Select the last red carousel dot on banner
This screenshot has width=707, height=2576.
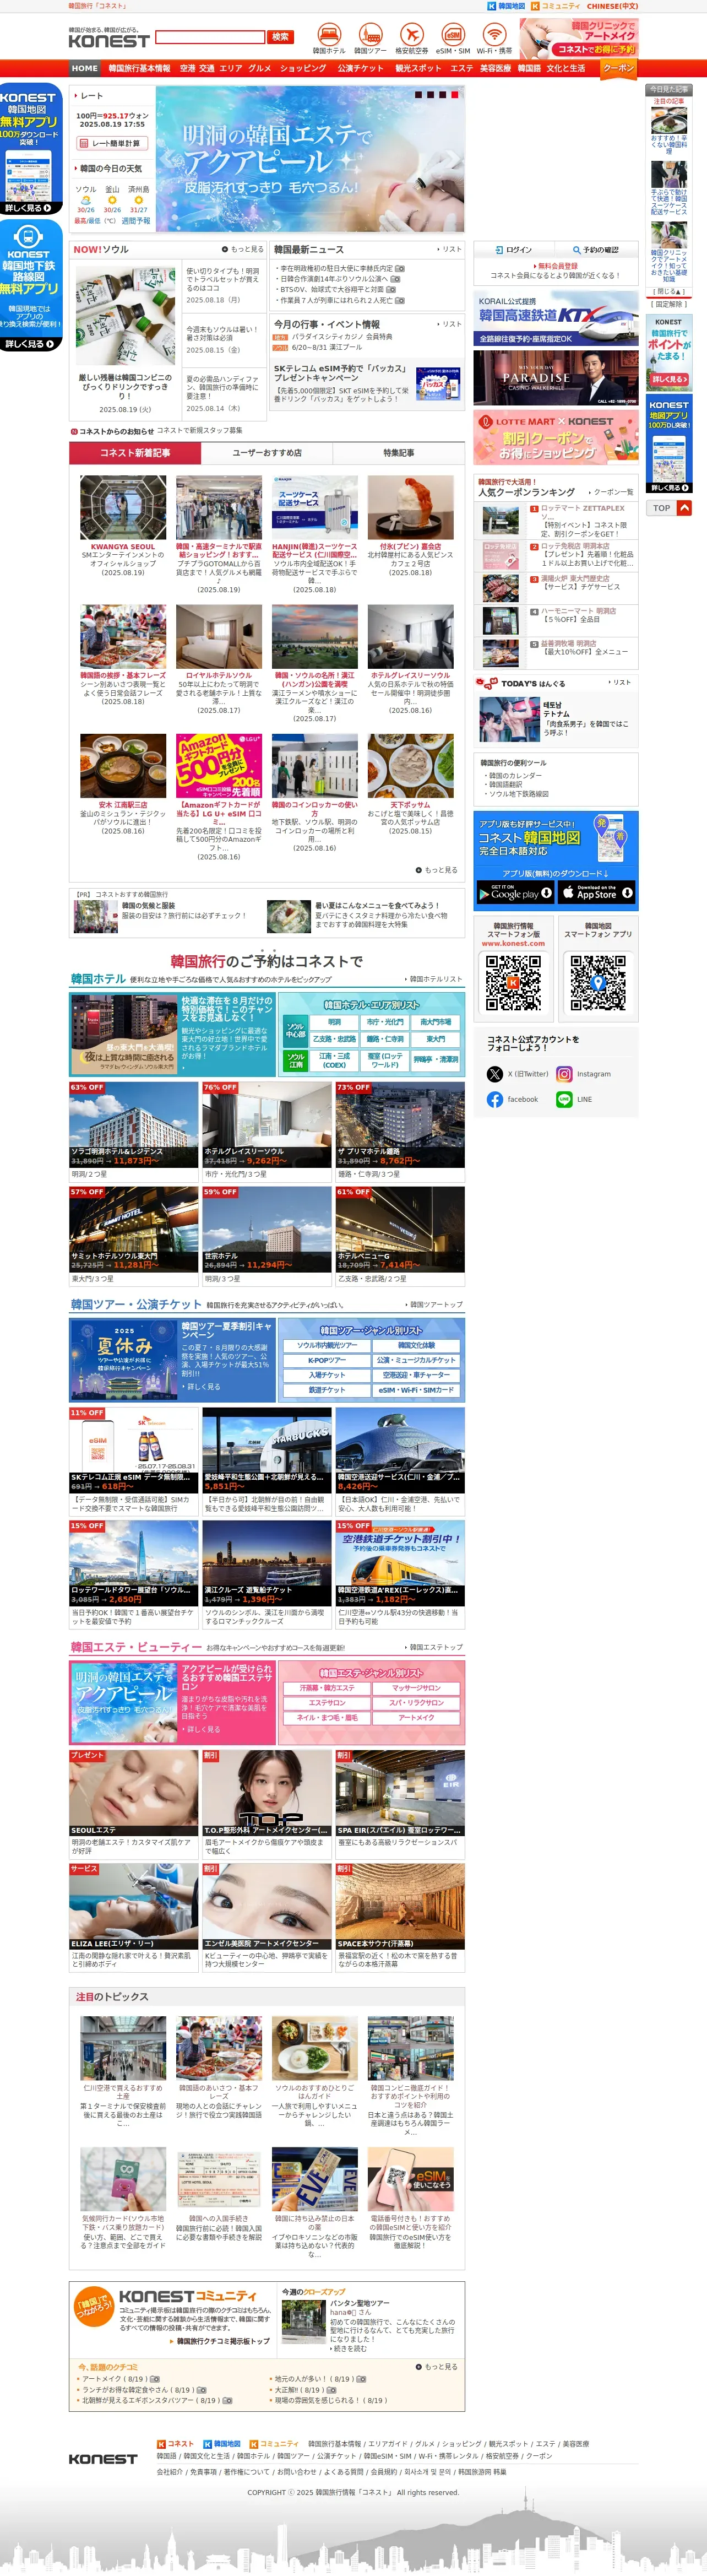(456, 95)
